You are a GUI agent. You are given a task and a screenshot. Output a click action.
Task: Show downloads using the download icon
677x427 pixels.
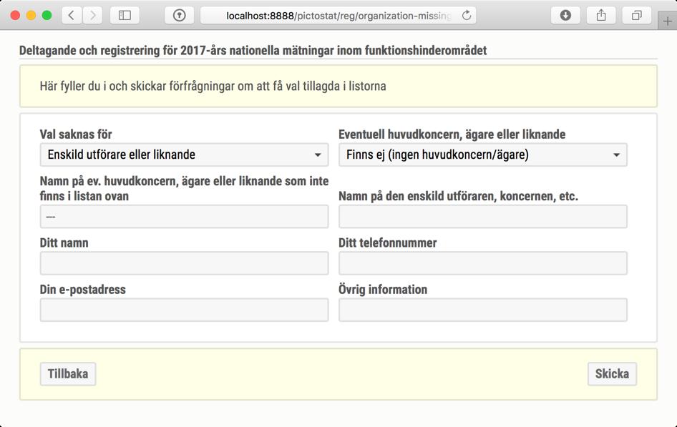coord(565,16)
